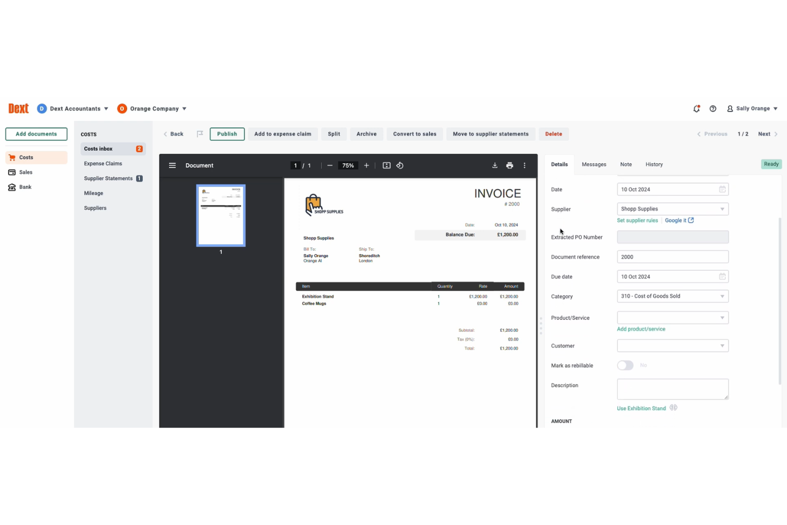This screenshot has width=787, height=525.
Task: Switch Mark as rebillable toggle on
Action: 625,365
